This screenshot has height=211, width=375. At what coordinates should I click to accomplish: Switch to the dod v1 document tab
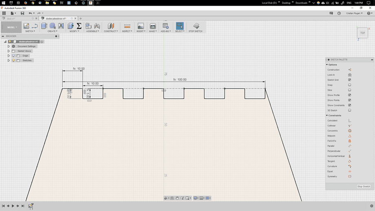tap(11, 18)
